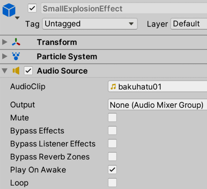Viewport: 207px width, 189px height.
Task: Collapse the Audio Source foldout arrow
Action: point(5,71)
